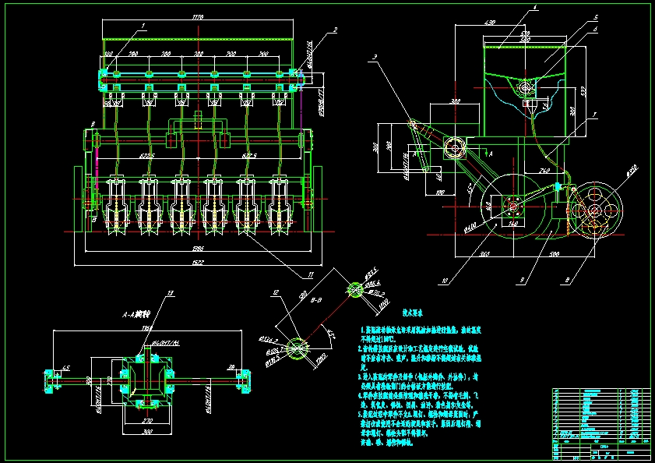
Task: Click part callout number 12 near the B-B section
Action: pos(276,292)
